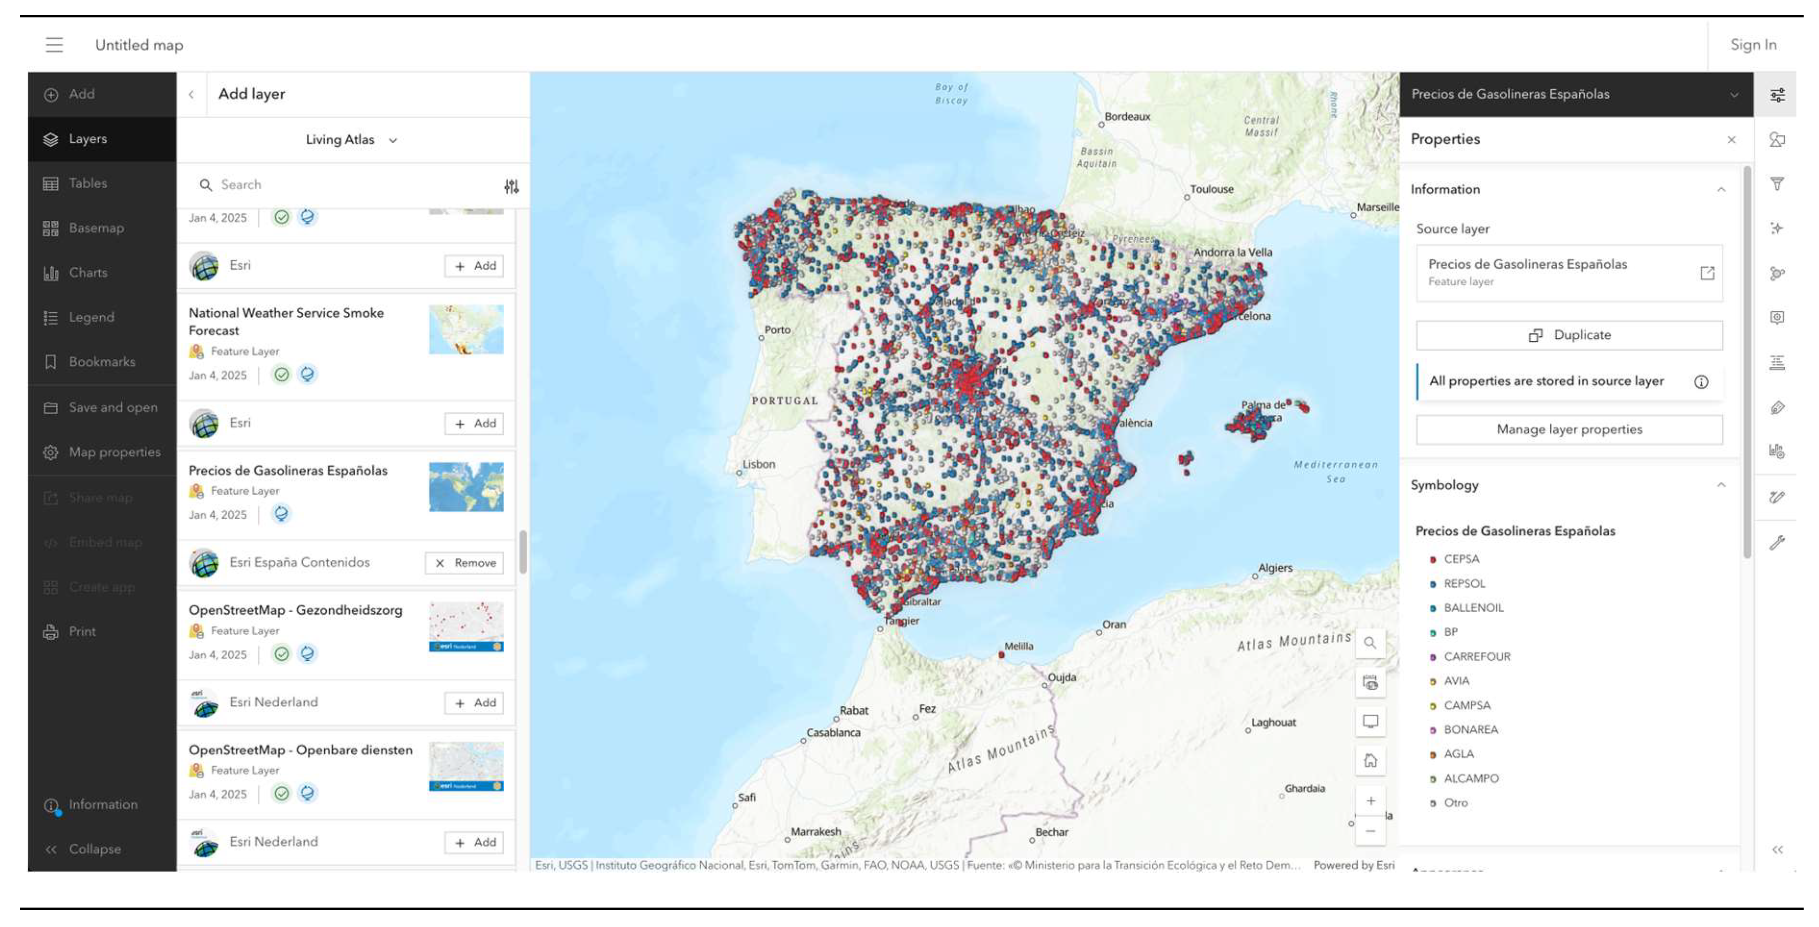
Task: Remove the Precios de Gasolineras layer
Action: click(465, 563)
